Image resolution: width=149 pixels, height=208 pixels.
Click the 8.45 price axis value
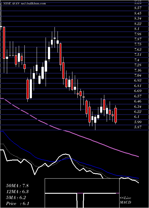[138, 13]
